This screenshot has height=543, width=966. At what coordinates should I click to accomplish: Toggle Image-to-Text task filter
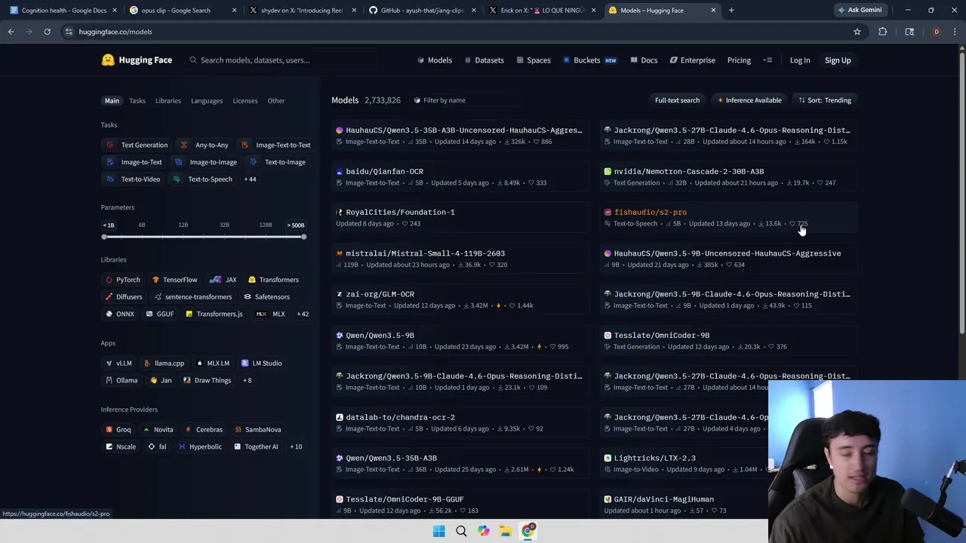tap(134, 162)
